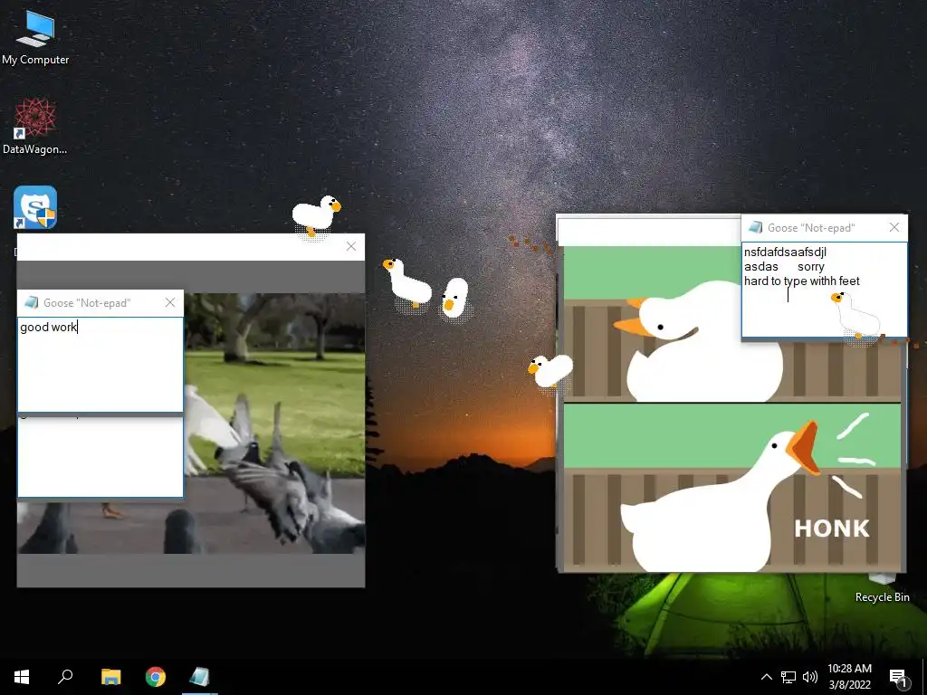Open the notification center icon
This screenshot has height=695, width=927.
(x=898, y=677)
